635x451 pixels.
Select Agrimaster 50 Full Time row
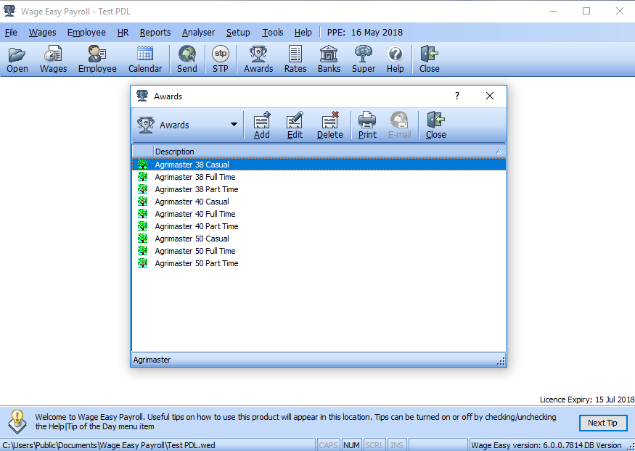point(319,251)
